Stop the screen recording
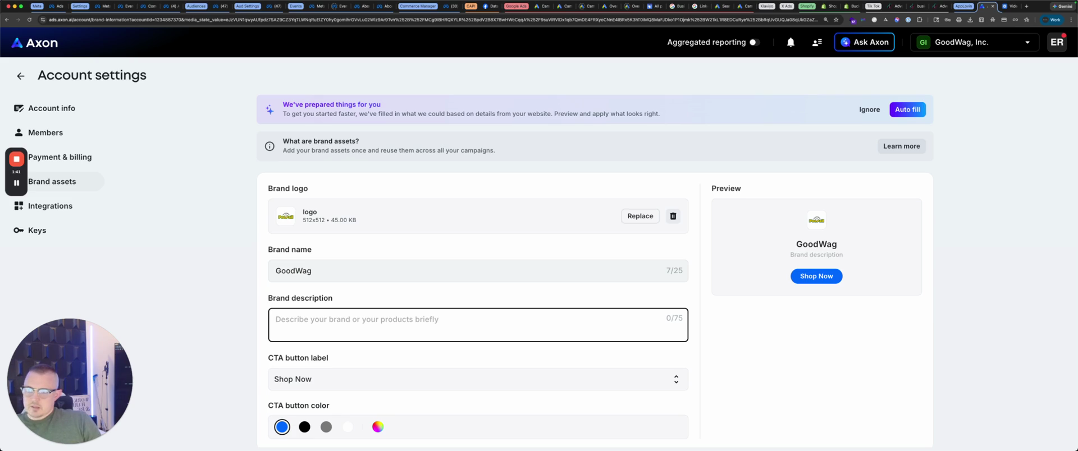 [x=16, y=159]
